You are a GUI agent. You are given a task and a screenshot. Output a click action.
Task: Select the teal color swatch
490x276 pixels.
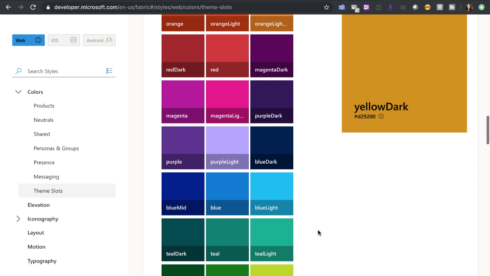(x=227, y=240)
